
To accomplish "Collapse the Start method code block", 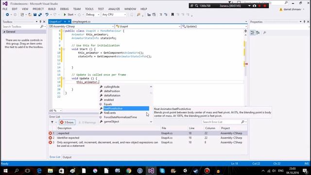I will [x=64, y=49].
